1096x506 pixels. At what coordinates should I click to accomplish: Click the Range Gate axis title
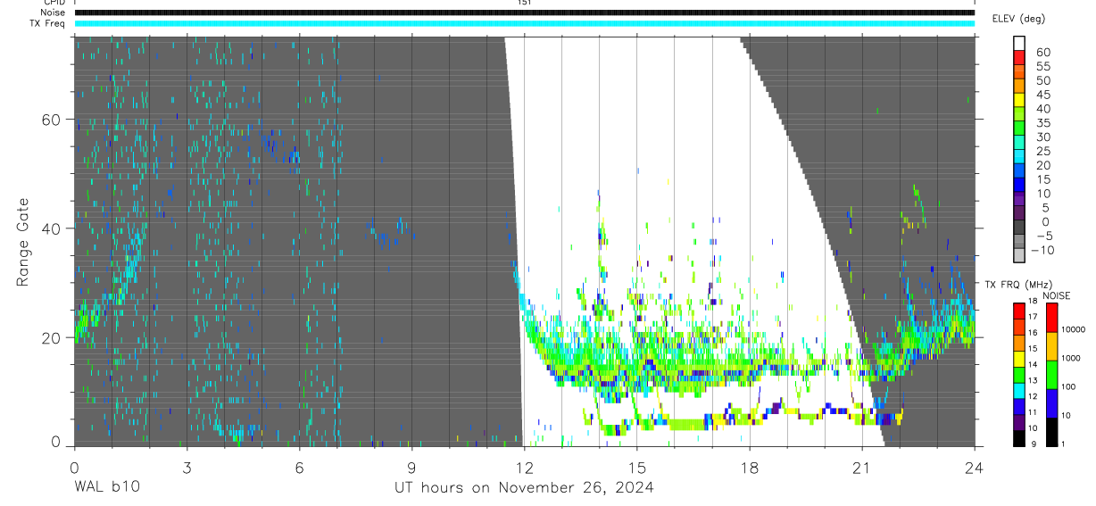pyautogui.click(x=24, y=242)
